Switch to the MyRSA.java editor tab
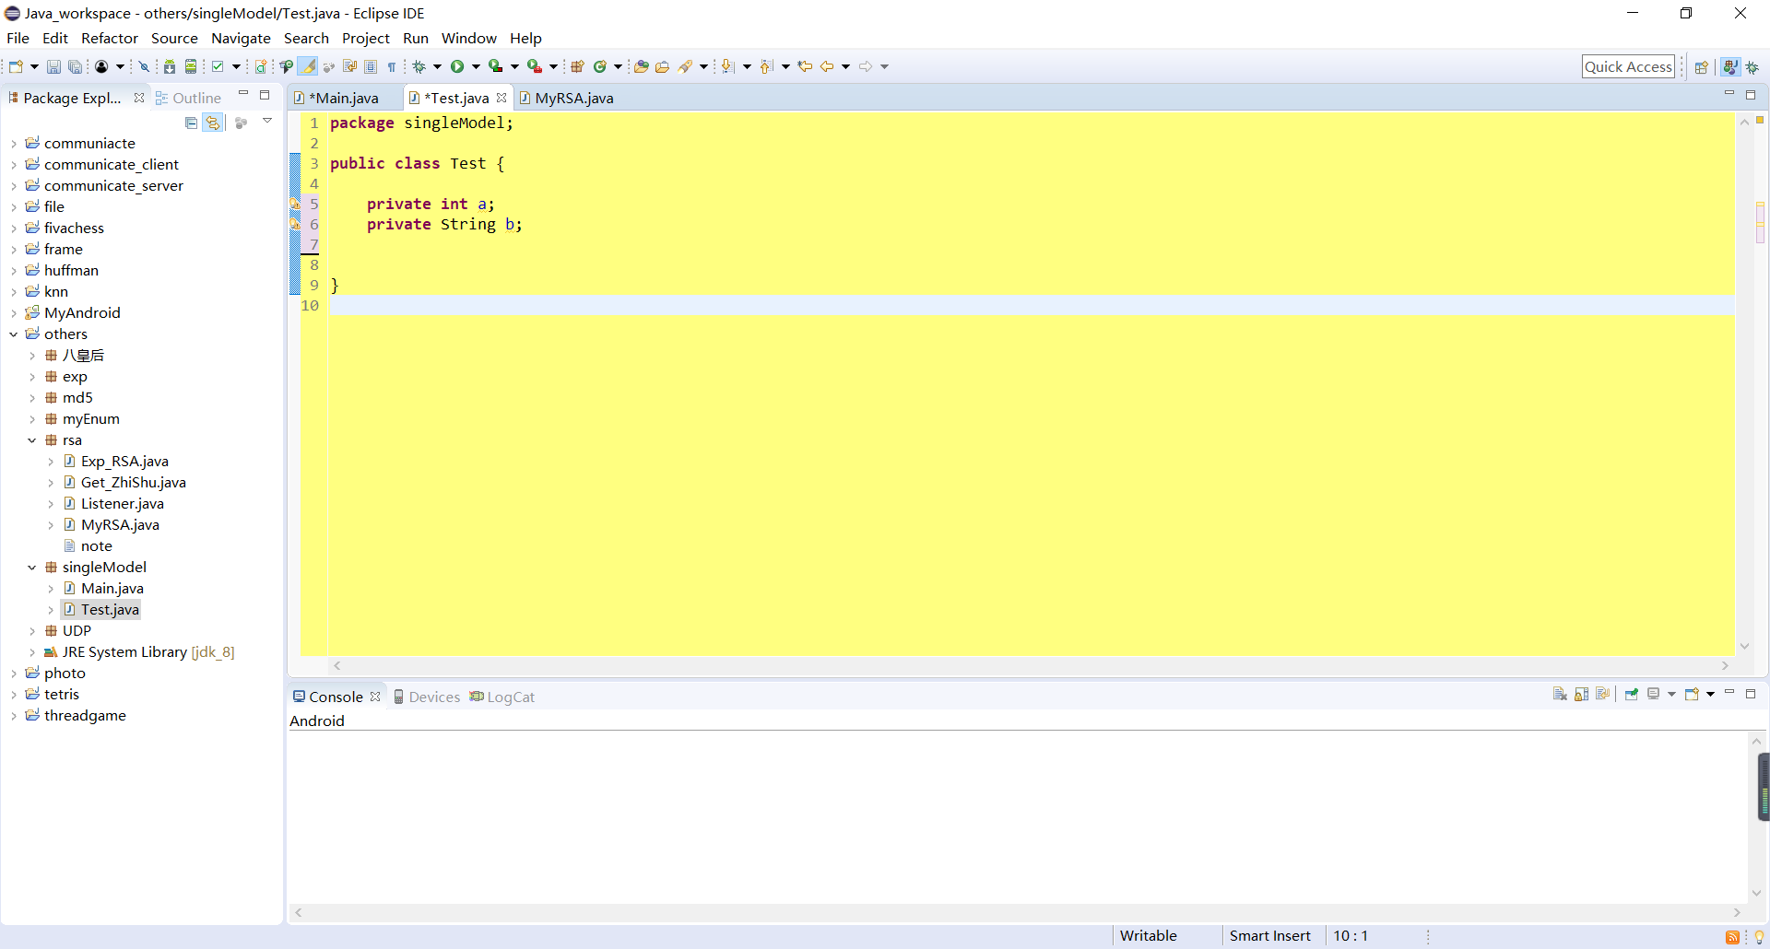Image resolution: width=1770 pixels, height=949 pixels. [566, 98]
